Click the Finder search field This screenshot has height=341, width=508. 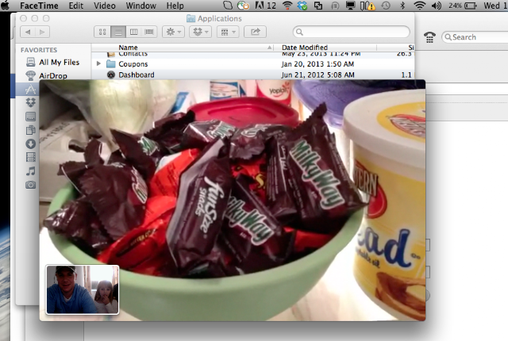[x=351, y=32]
